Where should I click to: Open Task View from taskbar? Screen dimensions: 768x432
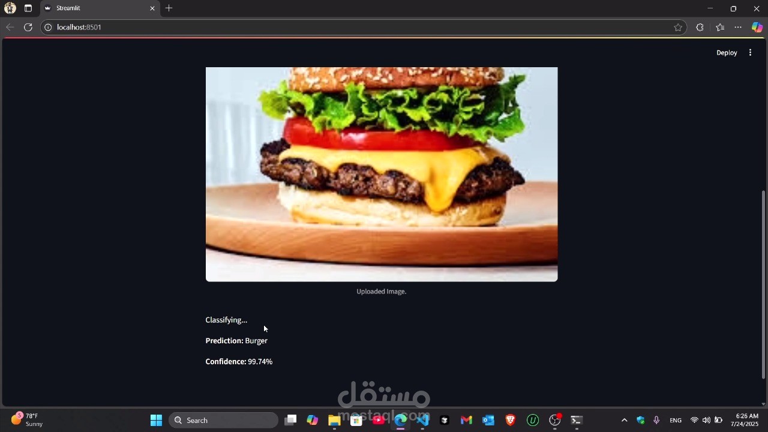290,421
